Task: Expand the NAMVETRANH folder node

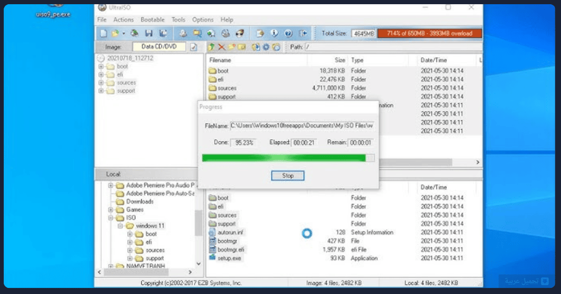Action: click(x=111, y=266)
